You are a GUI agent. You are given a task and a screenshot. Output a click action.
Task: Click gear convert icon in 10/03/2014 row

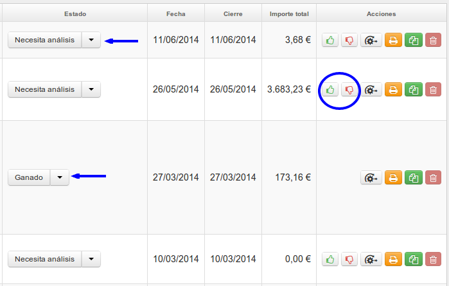[371, 260]
